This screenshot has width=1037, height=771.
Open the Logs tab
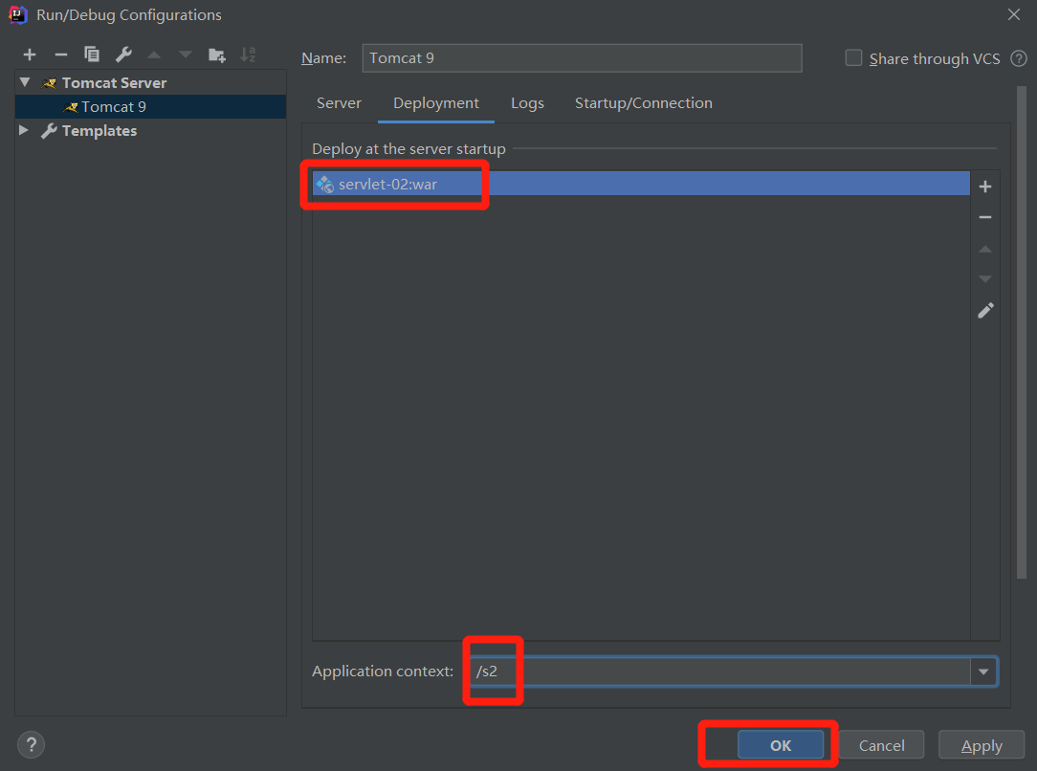point(527,103)
